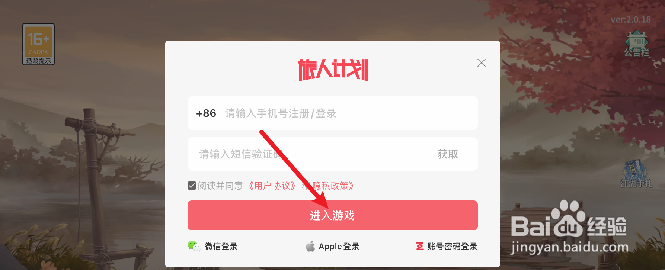The image size is (665, 270).
Task: Click the red account password login icon
Action: click(x=420, y=246)
